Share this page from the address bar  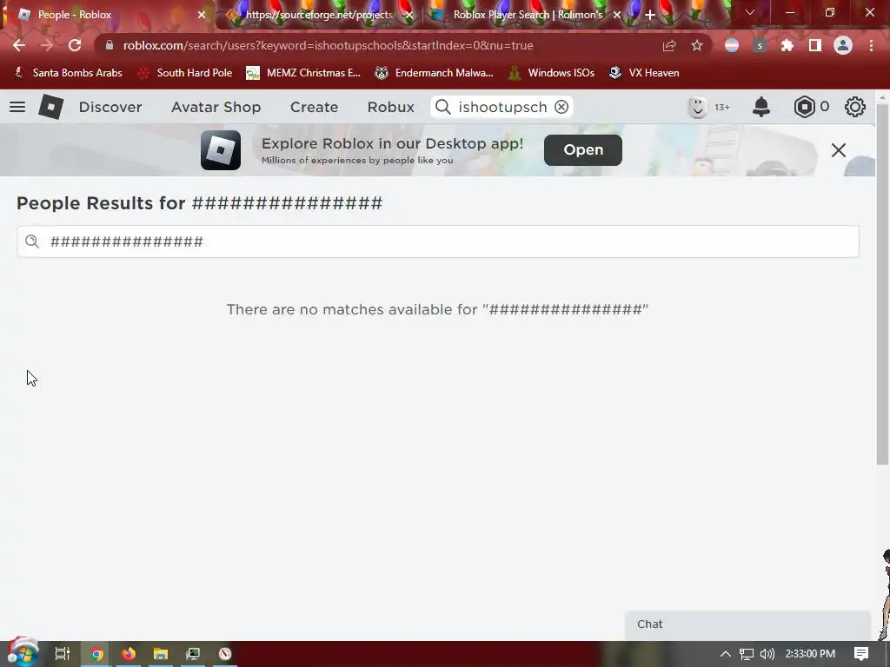point(669,45)
